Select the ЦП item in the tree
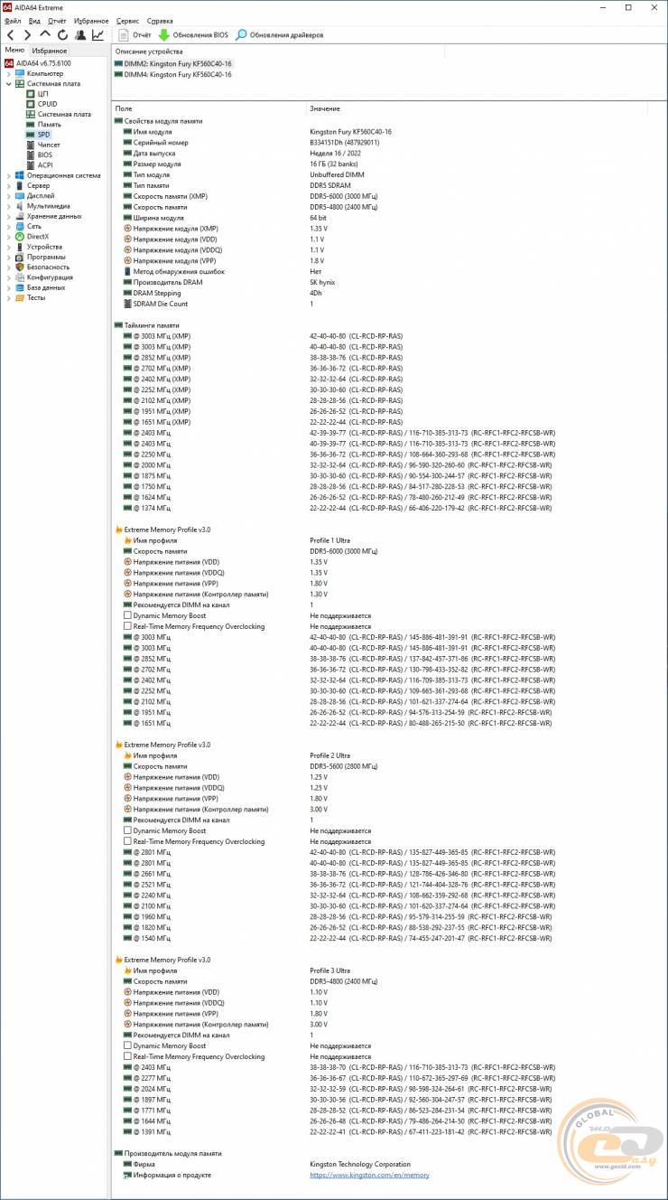This screenshot has width=668, height=1200. click(x=36, y=94)
